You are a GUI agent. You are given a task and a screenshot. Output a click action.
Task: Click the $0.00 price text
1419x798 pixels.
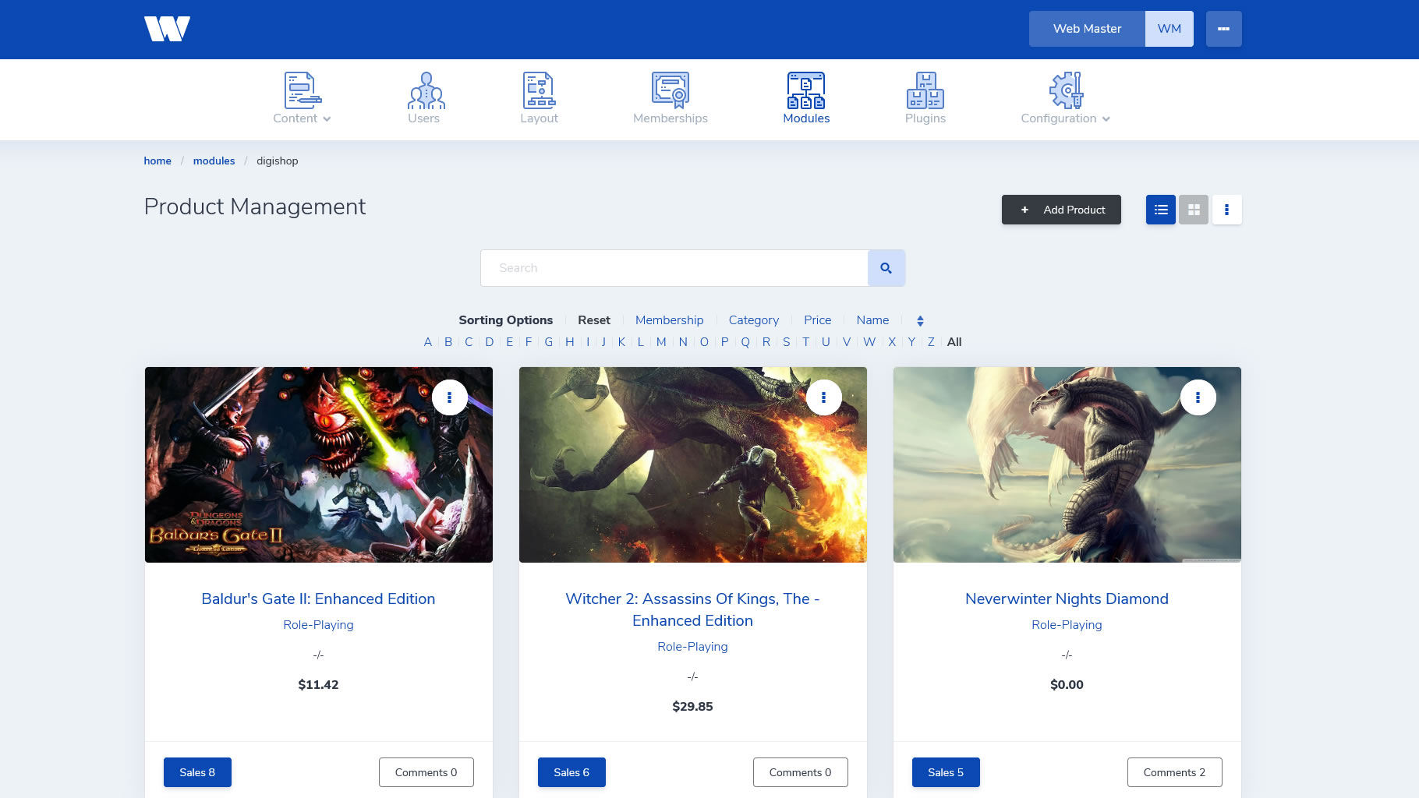pyautogui.click(x=1067, y=685)
